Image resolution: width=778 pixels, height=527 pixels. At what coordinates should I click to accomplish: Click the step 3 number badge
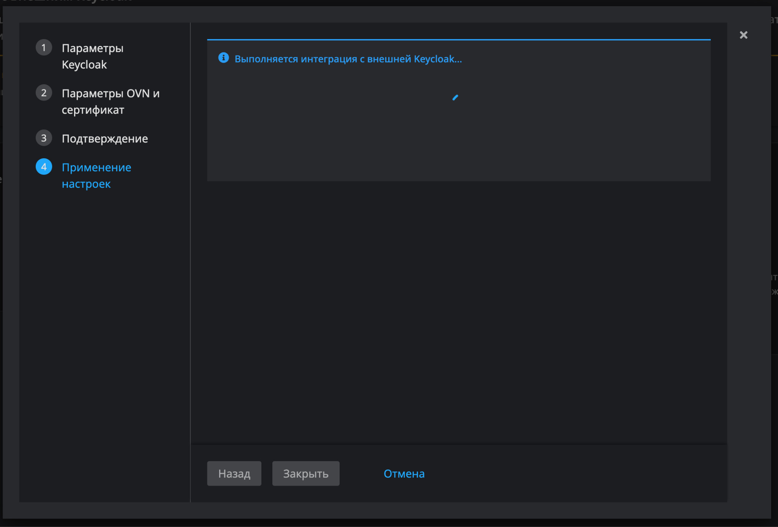click(x=44, y=138)
